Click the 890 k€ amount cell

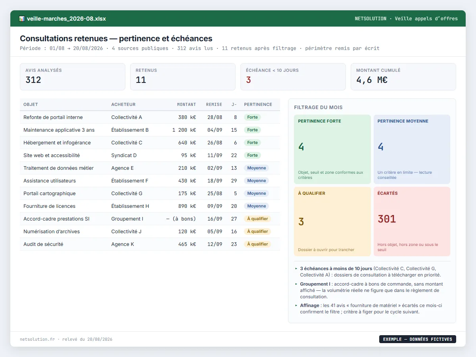coord(187,206)
